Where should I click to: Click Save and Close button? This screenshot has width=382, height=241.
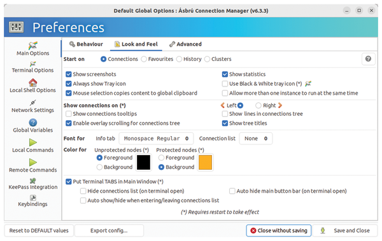coord(345,231)
